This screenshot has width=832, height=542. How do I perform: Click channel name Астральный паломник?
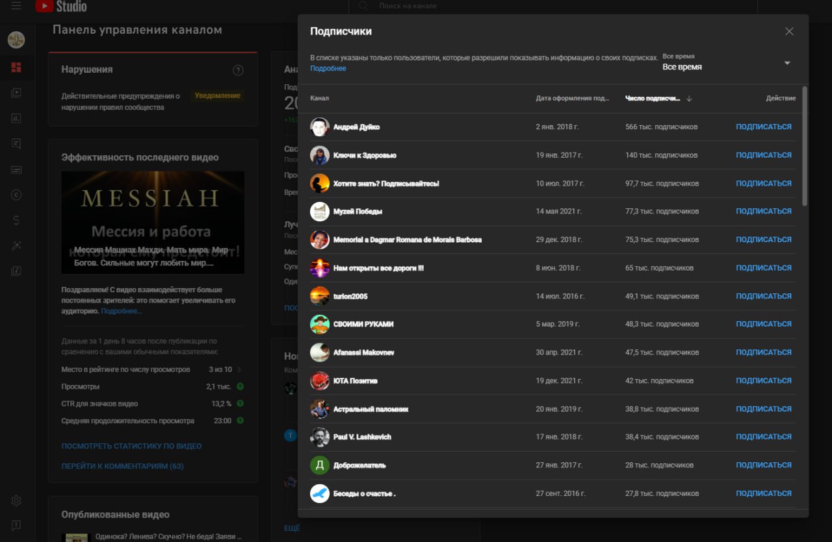[370, 409]
